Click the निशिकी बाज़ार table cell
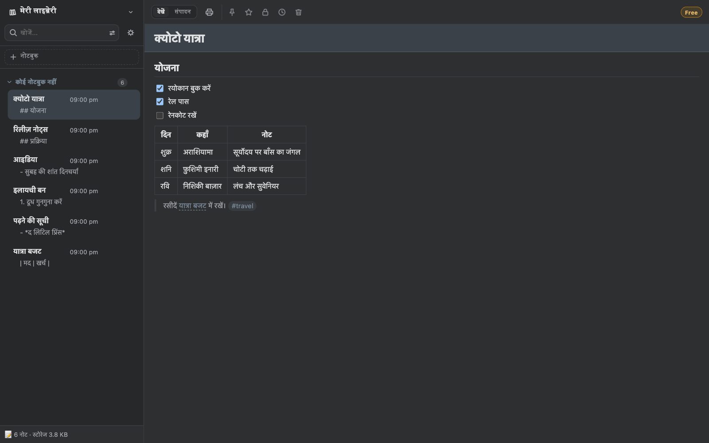This screenshot has width=709, height=443. coord(203,186)
